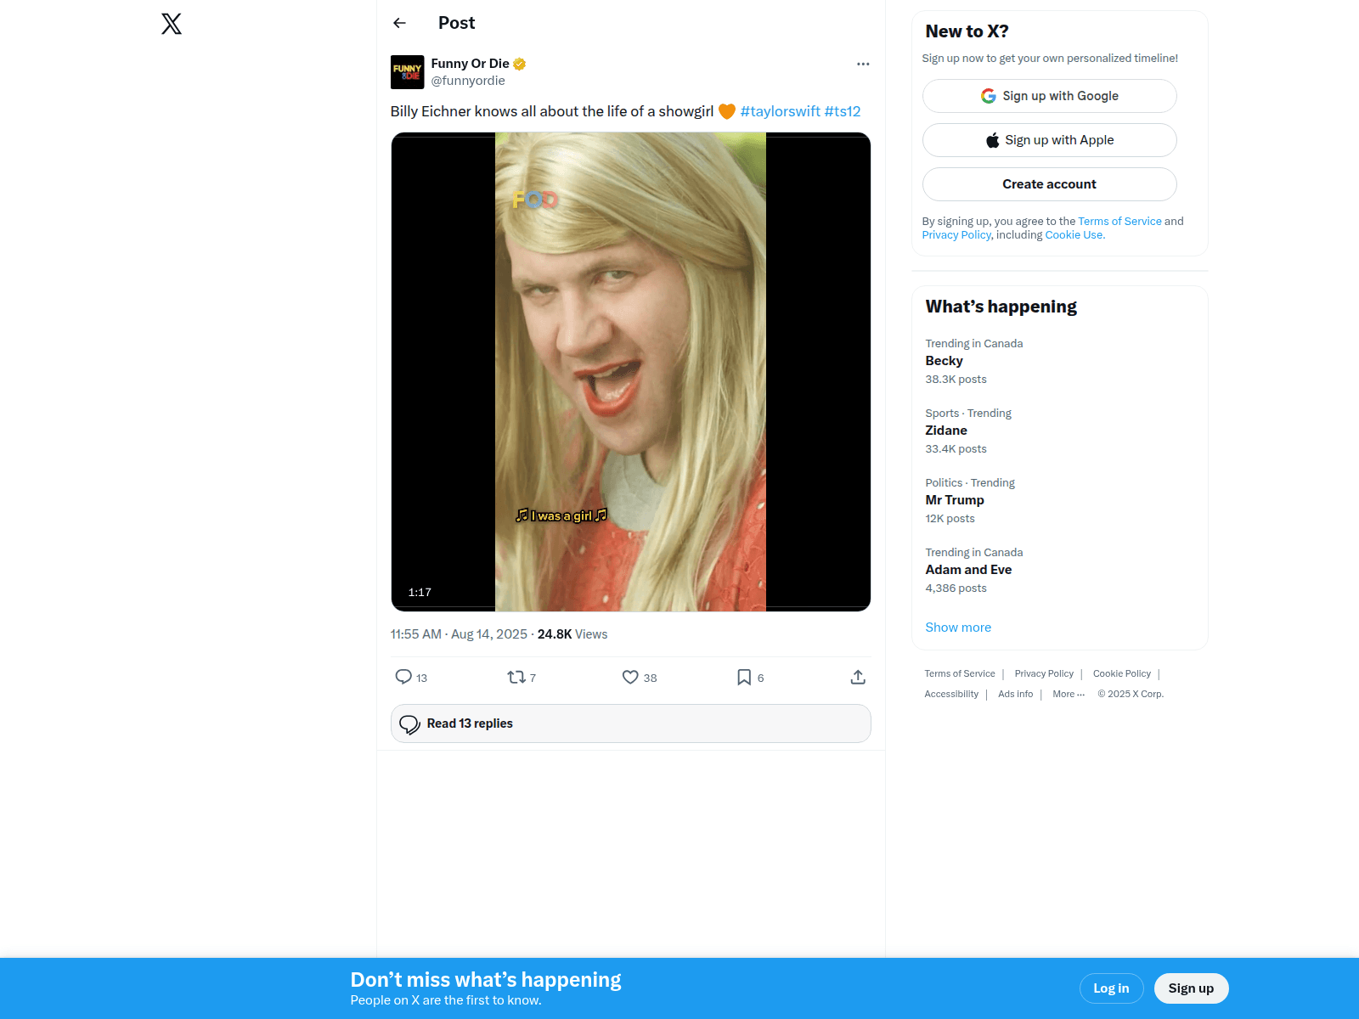Click the footer Accessibility link
This screenshot has width=1359, height=1019.
pyautogui.click(x=951, y=694)
